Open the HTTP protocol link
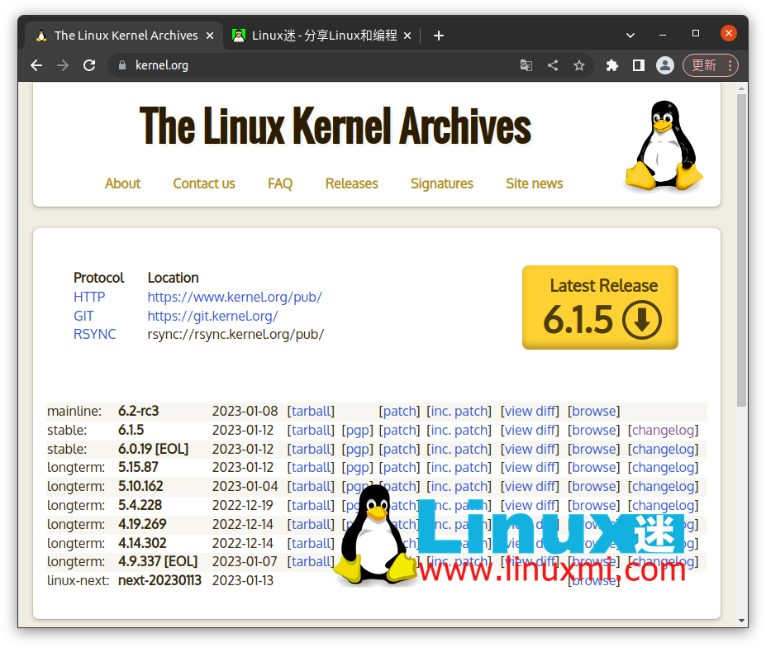The height and width of the screenshot is (648, 766). [x=89, y=297]
